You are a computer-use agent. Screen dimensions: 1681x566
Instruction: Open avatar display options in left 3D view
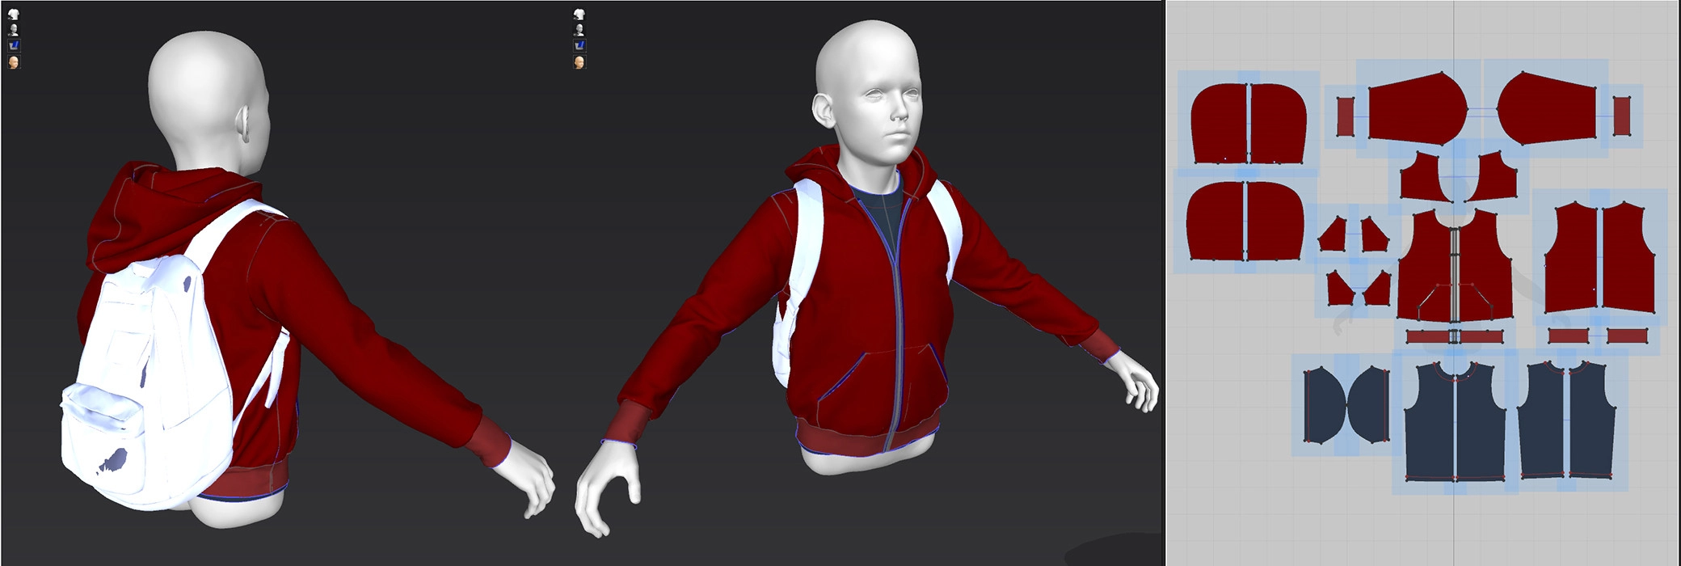tap(14, 30)
